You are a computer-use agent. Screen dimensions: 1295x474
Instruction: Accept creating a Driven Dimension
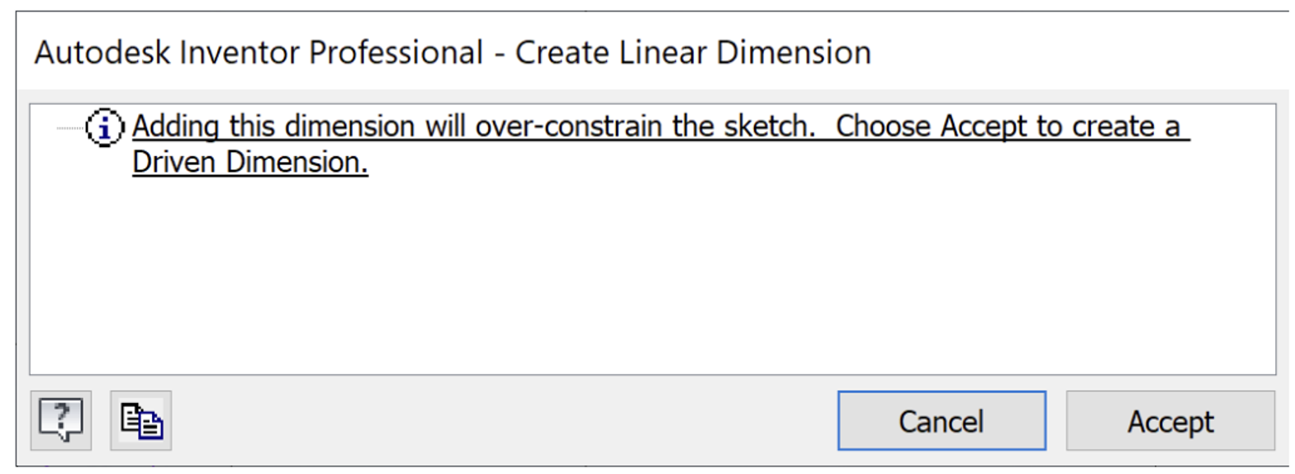1170,421
